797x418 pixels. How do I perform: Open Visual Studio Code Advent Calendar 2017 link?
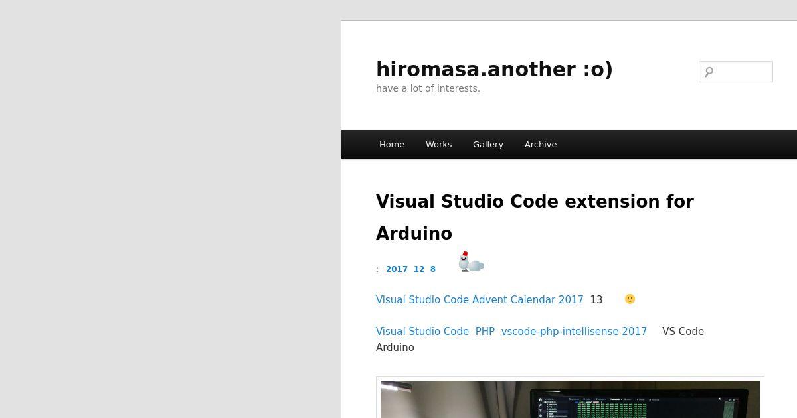click(x=480, y=299)
